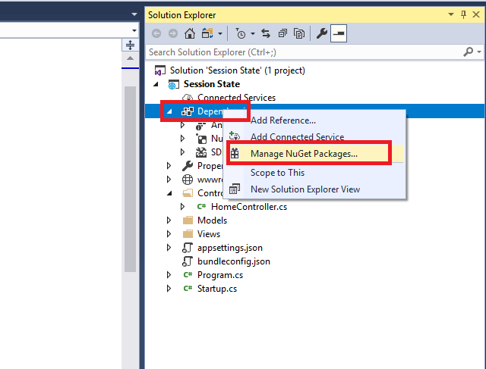Click the Collapse All icon
Viewport: 486px width, 369px height.
pyautogui.click(x=282, y=33)
